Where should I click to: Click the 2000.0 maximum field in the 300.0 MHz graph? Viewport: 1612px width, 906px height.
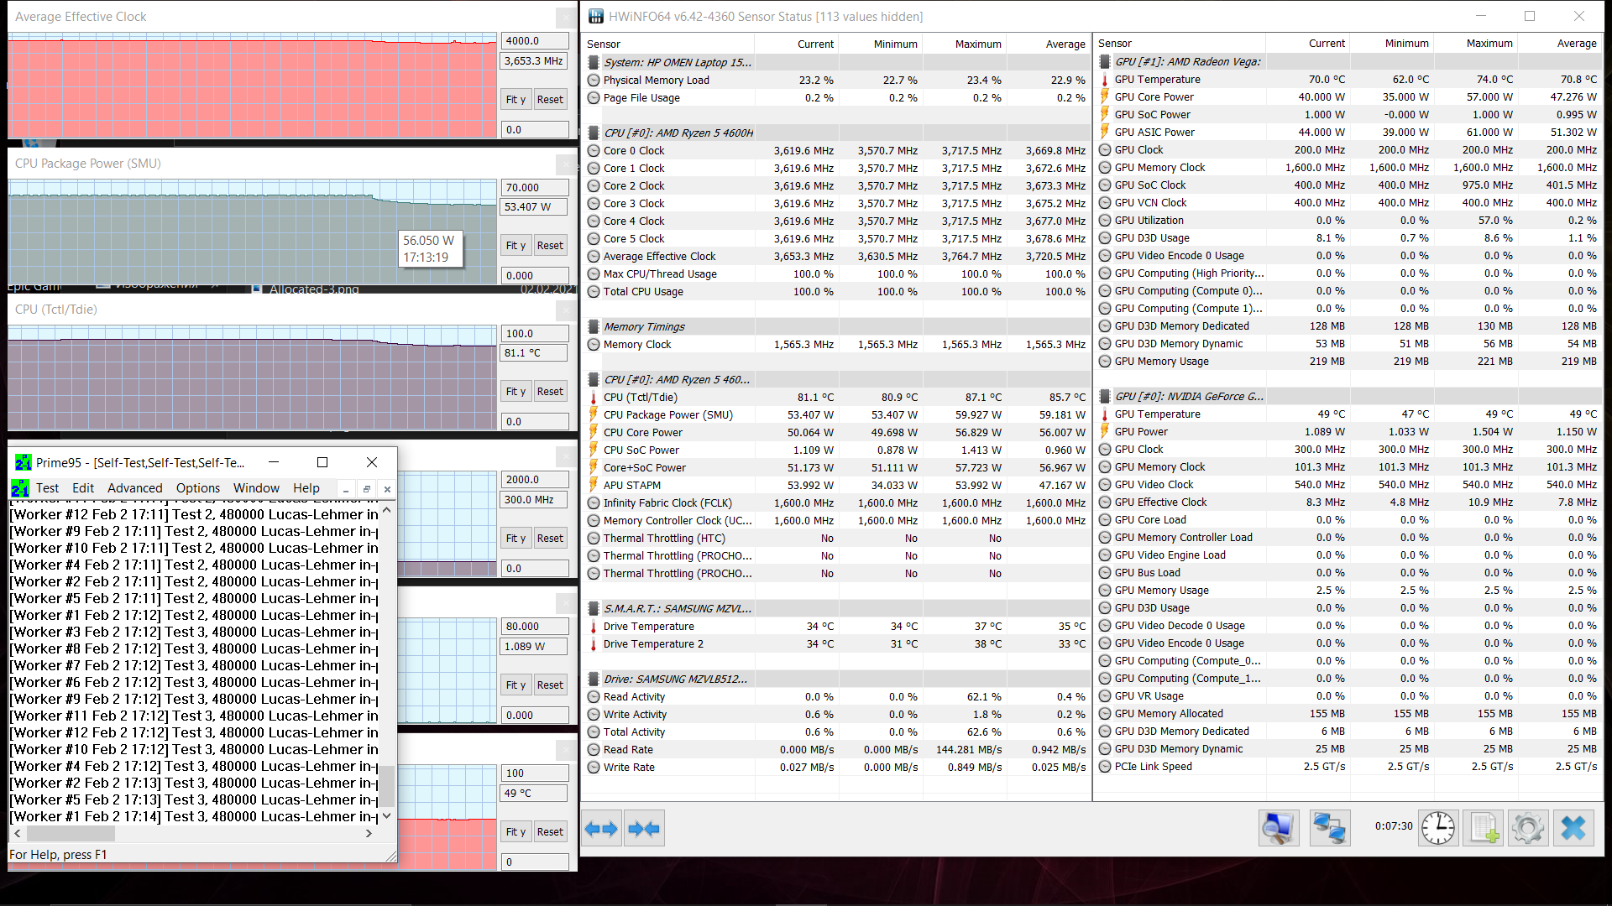tap(535, 480)
